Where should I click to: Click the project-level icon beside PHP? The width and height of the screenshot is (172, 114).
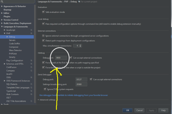point(32,33)
